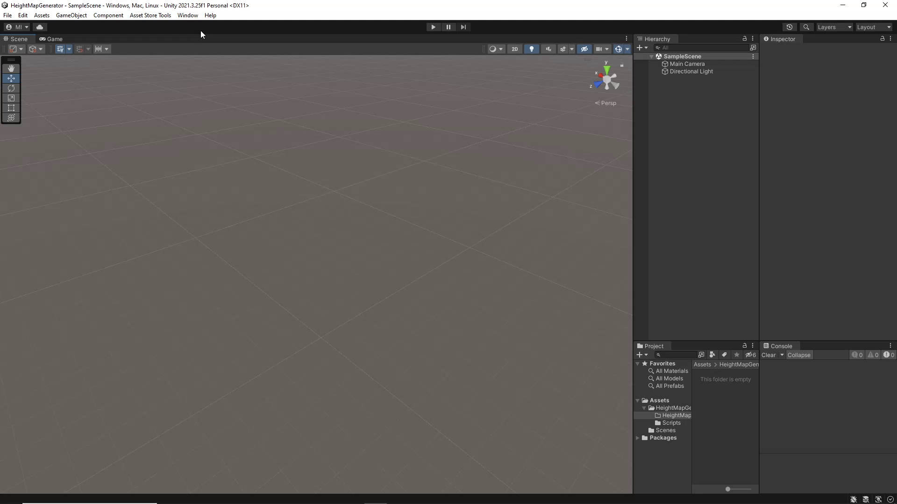Toggle grid snapping button

(x=79, y=49)
